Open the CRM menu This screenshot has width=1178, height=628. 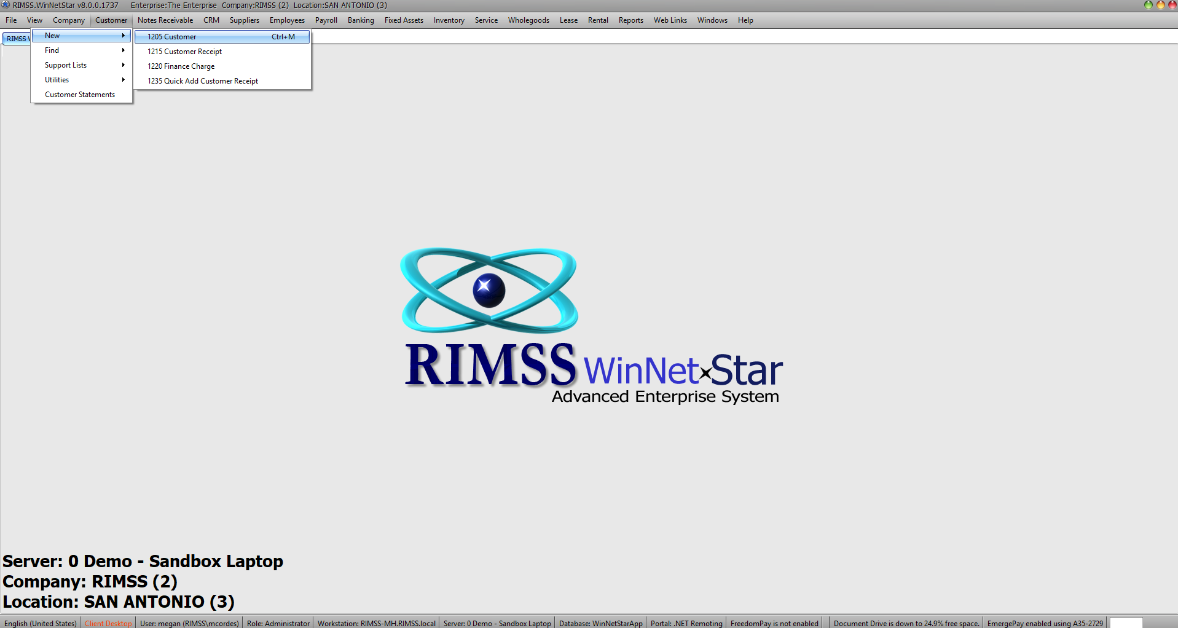coord(211,20)
